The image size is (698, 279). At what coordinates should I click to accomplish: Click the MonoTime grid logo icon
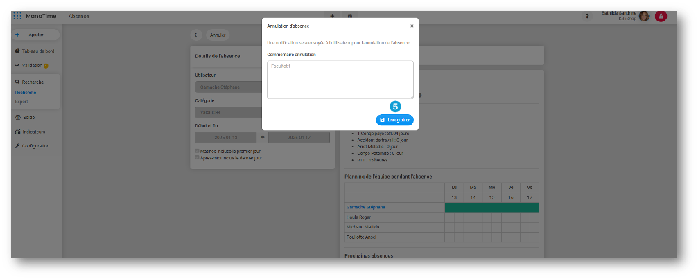tap(17, 15)
